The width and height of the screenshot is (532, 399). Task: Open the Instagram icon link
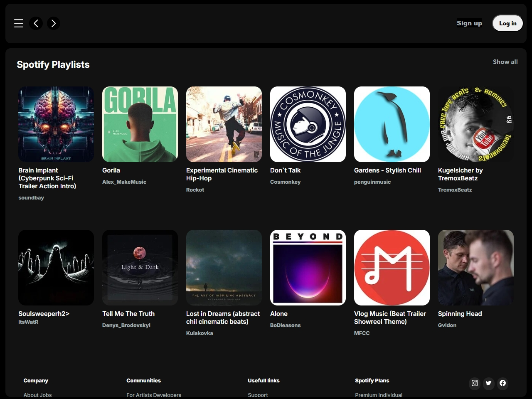(x=475, y=383)
